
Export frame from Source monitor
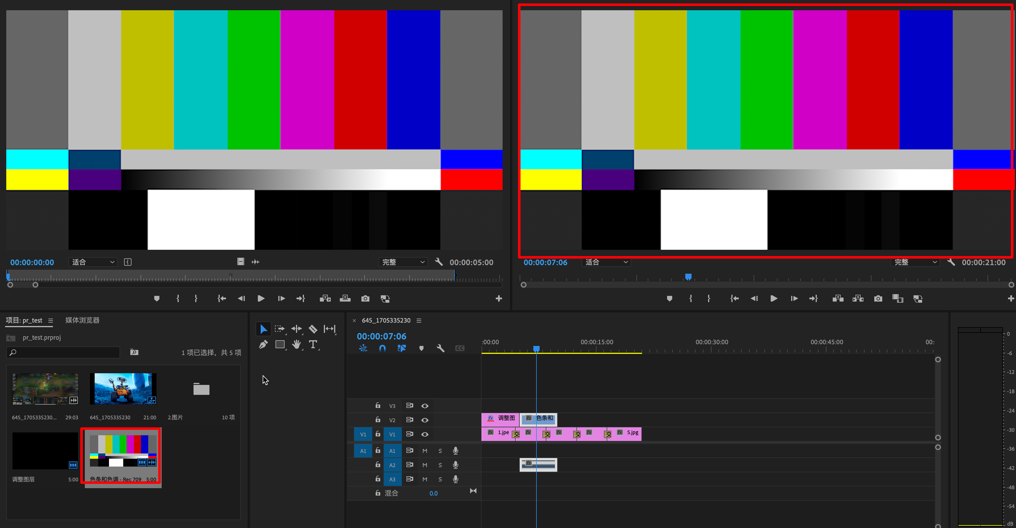tap(365, 298)
